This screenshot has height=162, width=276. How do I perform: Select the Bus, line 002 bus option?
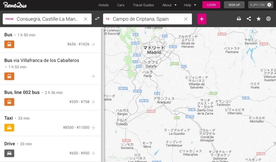50,98
